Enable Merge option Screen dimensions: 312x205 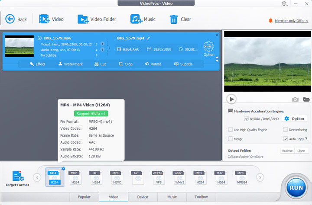pos(231,139)
